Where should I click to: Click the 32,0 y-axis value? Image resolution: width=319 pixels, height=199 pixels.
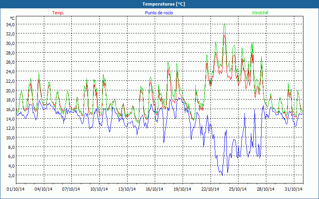point(11,34)
